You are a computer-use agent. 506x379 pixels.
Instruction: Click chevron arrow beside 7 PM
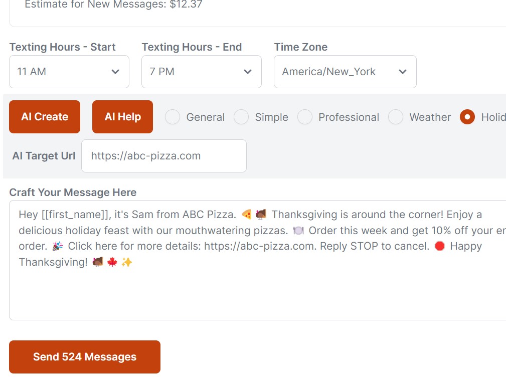pyautogui.click(x=248, y=72)
